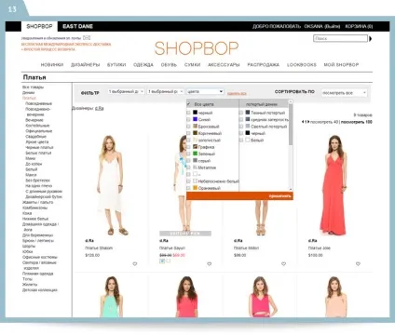Add Shalom dress to wishlist heart

(135, 264)
